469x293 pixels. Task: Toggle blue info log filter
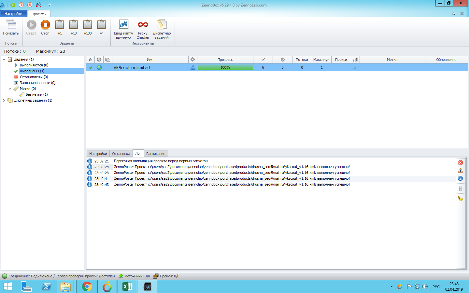coord(460,178)
